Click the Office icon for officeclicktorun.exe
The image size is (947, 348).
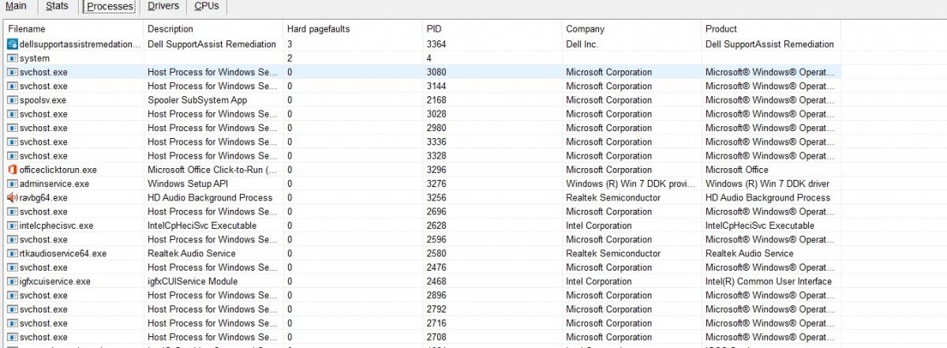(x=12, y=170)
